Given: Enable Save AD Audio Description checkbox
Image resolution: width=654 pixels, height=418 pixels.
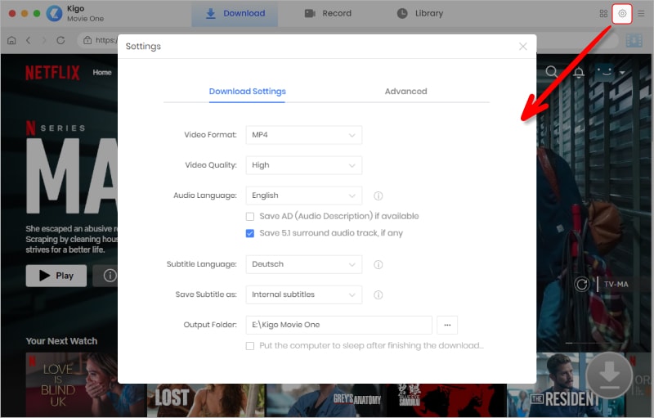Looking at the screenshot, I should pos(250,217).
